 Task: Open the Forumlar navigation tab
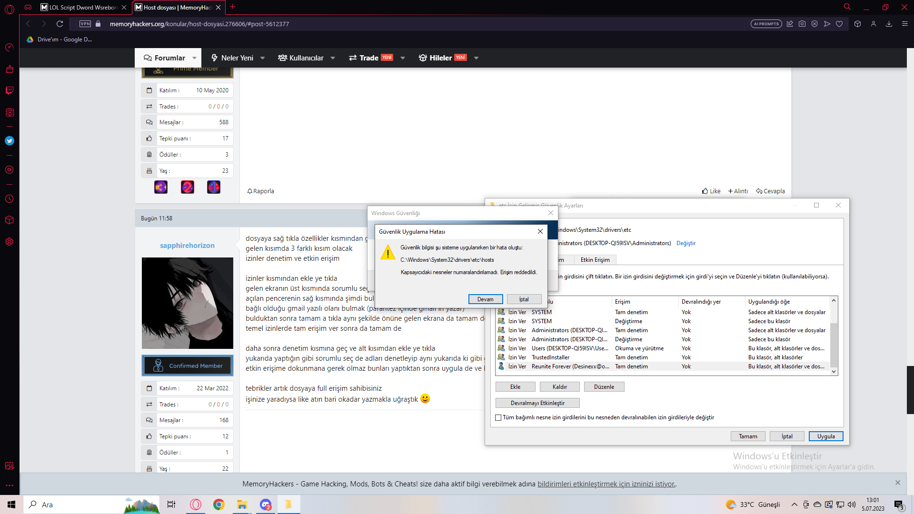point(164,58)
